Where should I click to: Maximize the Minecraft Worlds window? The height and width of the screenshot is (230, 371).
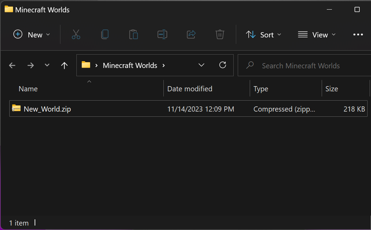(x=357, y=10)
